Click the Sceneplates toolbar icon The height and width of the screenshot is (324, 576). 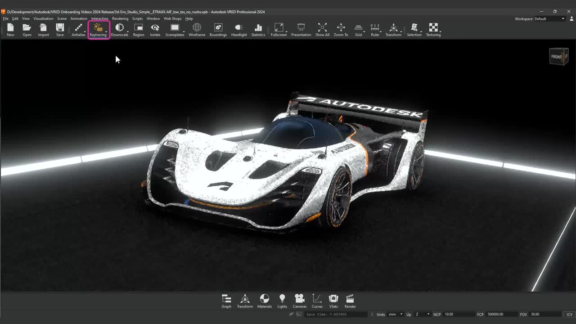[175, 30]
